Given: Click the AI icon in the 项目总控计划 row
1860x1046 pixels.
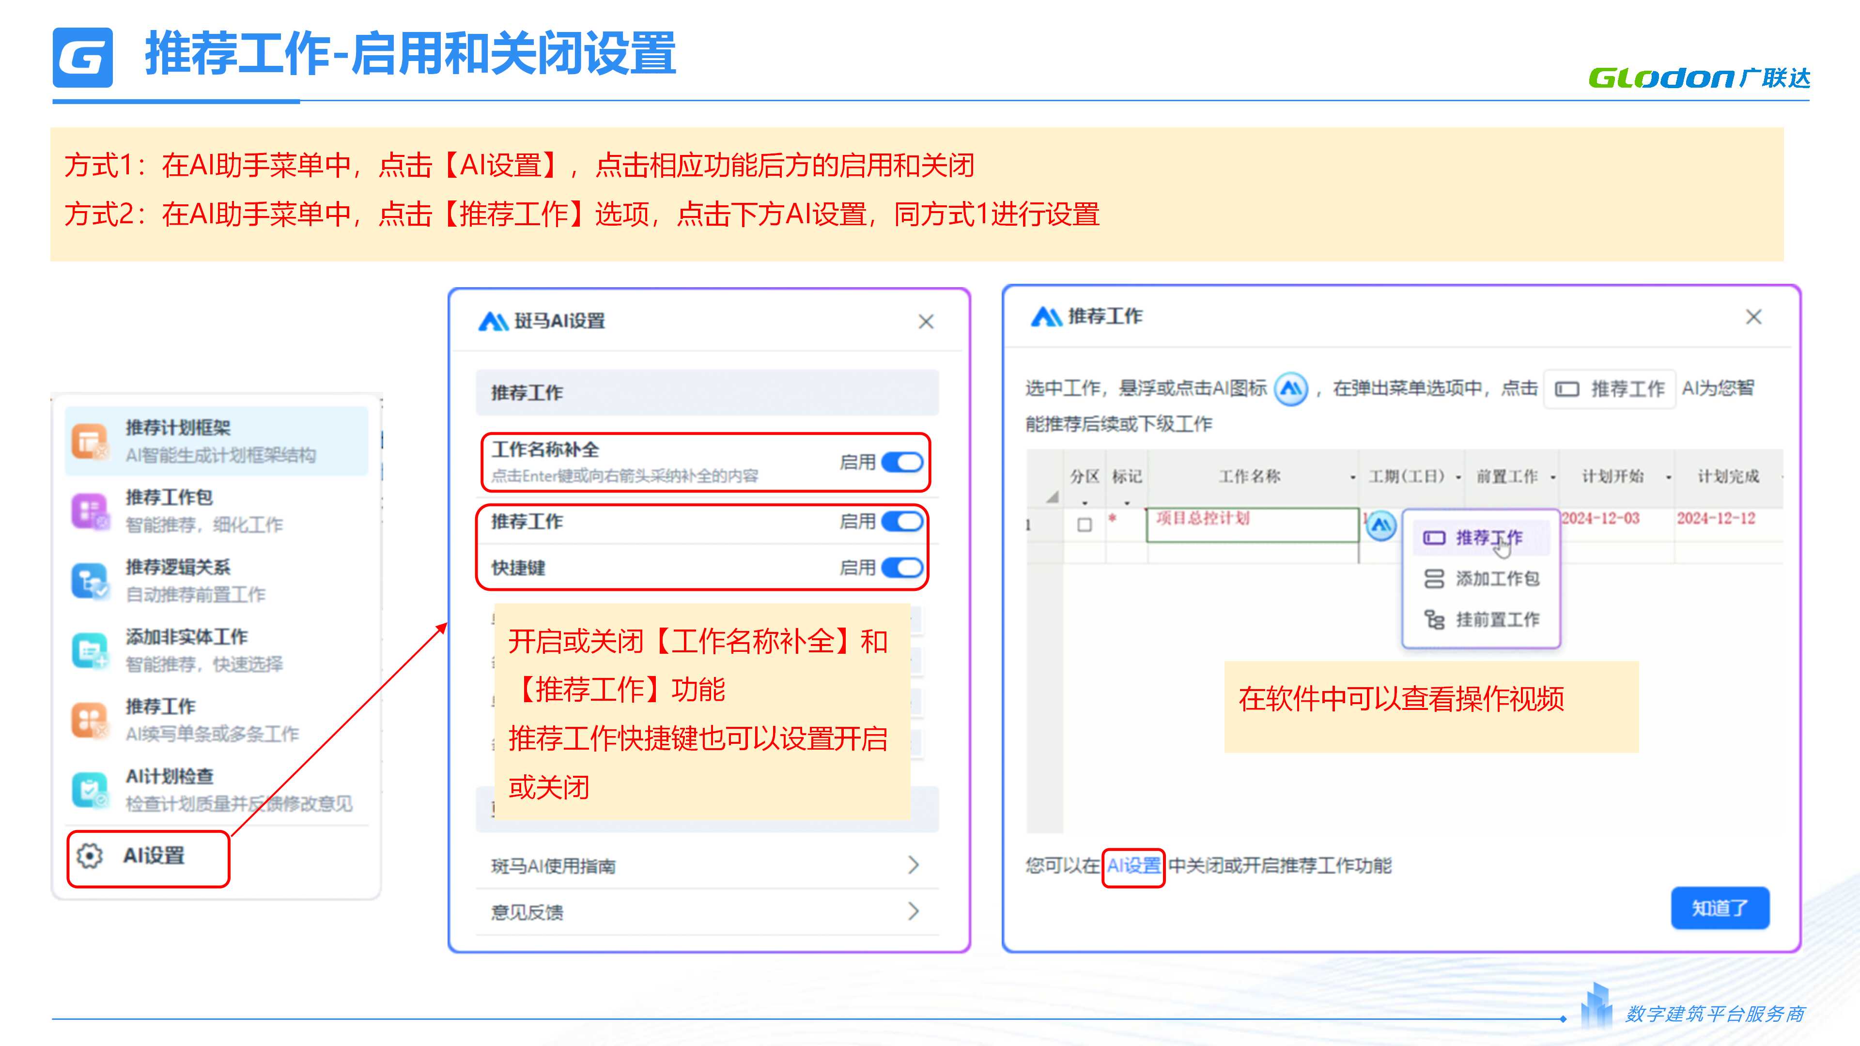Looking at the screenshot, I should [1381, 525].
